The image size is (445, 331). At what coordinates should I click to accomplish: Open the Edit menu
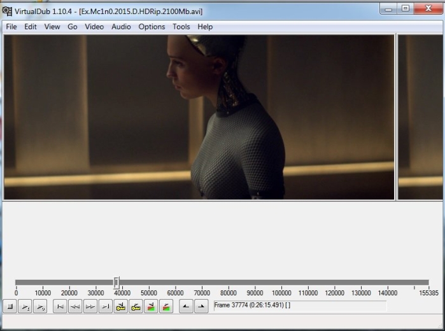click(x=31, y=27)
